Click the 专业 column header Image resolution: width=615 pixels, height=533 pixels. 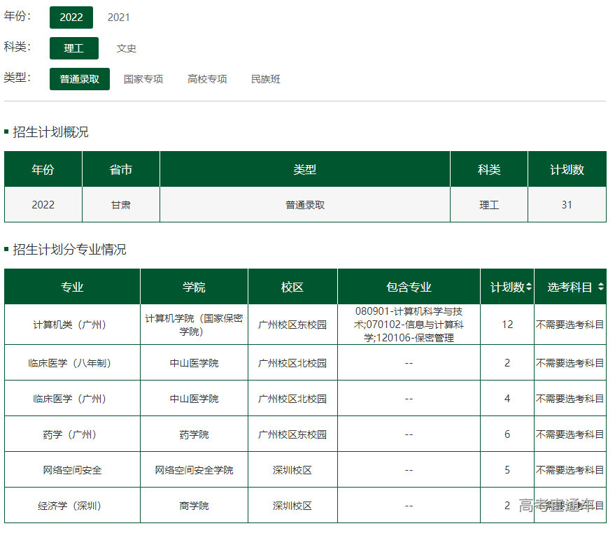coord(72,287)
